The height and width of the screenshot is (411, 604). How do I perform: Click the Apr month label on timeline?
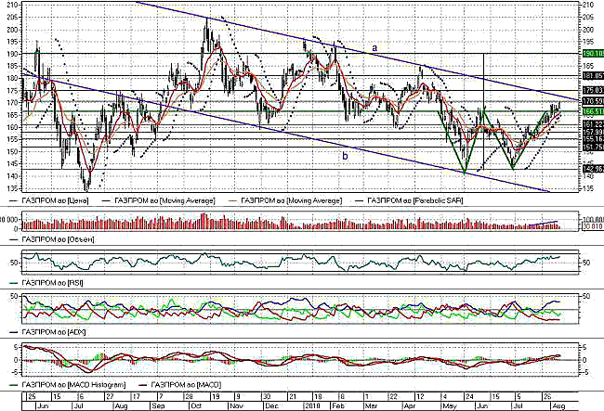[409, 406]
